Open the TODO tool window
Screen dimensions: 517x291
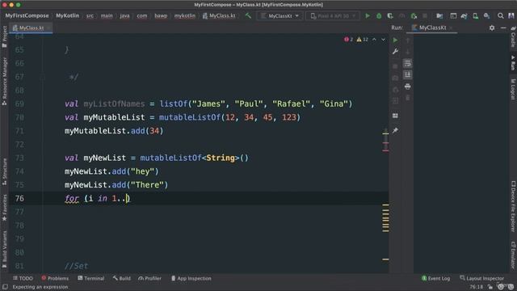tap(23, 278)
